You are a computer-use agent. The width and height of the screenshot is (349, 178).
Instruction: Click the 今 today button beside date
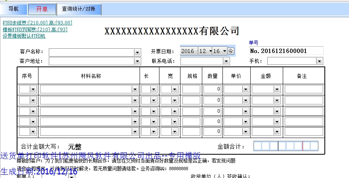(231, 51)
